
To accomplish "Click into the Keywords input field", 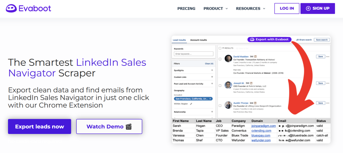I will (194, 54).
